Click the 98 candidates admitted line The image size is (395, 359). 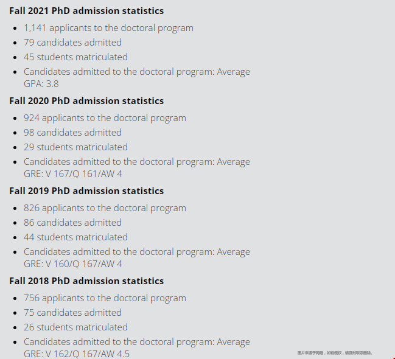point(72,132)
